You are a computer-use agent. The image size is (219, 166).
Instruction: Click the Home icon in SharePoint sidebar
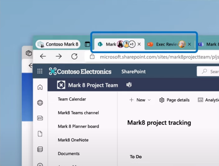point(40,87)
